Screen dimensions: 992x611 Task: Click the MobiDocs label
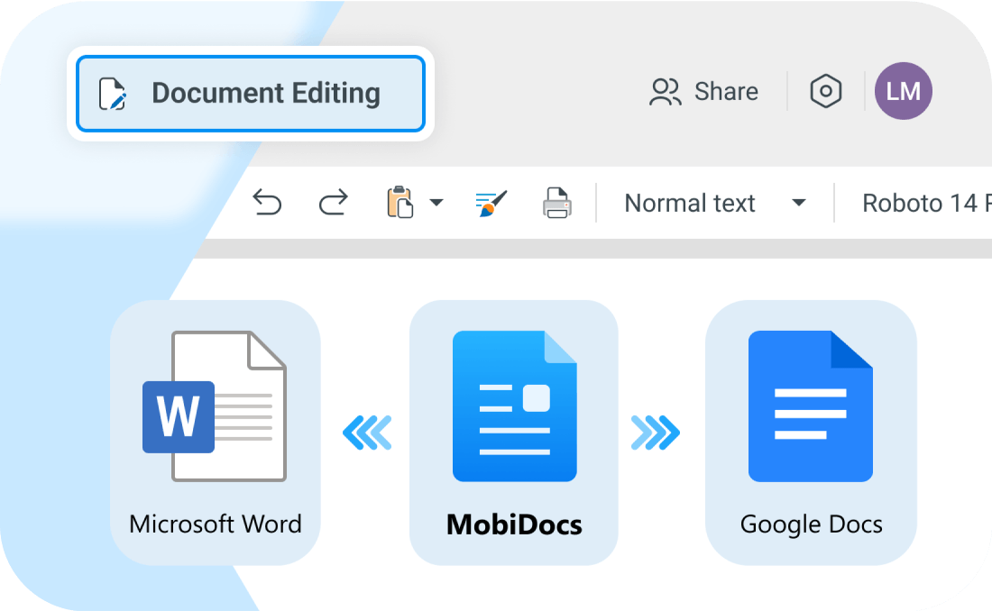click(514, 525)
